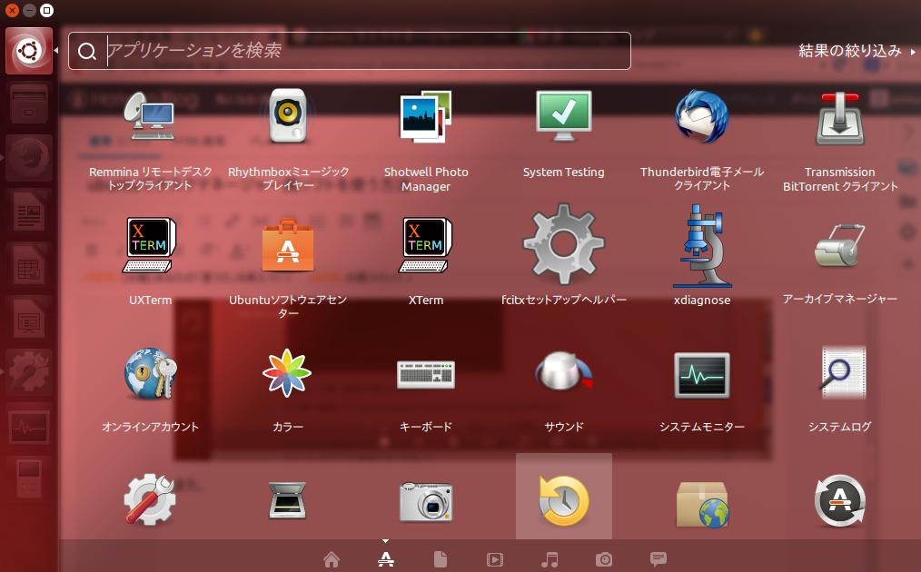Viewport: 921px width, 572px height.
Task: Switch to the Files lens
Action: tap(441, 559)
